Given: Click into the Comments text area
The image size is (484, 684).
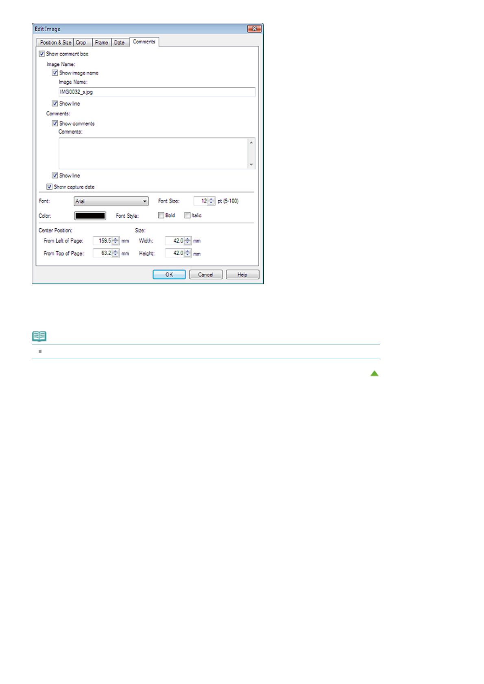Looking at the screenshot, I should 153,153.
